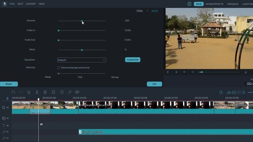
Task: Set the Denoise strength slider
Action: click(82, 74)
